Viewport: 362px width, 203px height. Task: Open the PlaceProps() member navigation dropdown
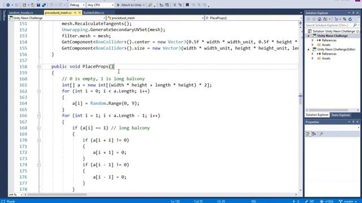click(x=253, y=18)
